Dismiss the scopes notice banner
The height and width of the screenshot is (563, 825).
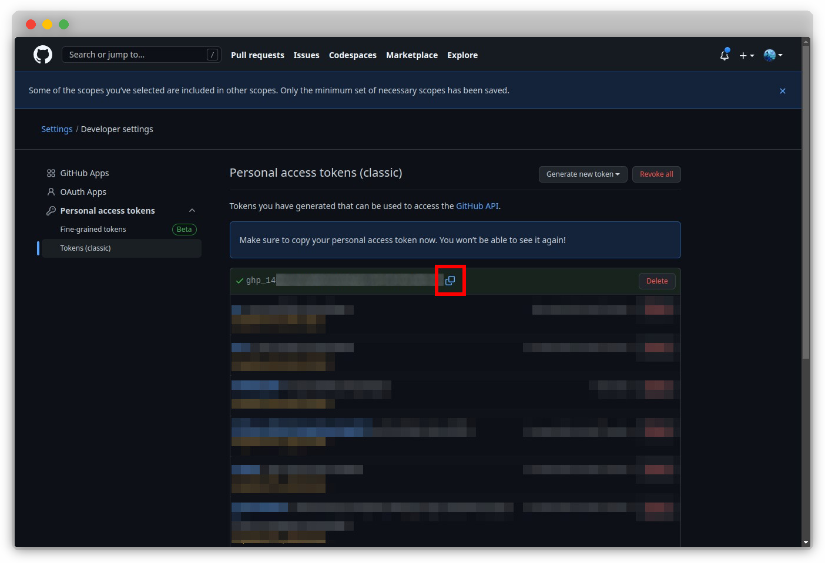783,91
